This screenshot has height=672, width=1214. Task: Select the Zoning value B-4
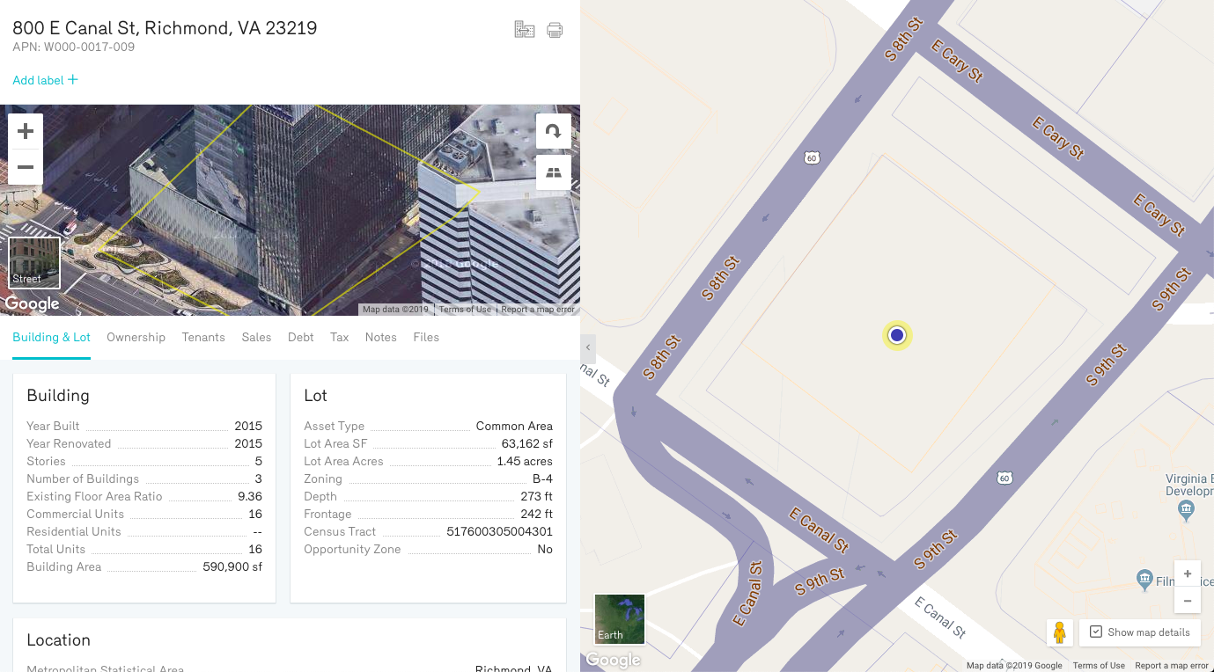(542, 478)
